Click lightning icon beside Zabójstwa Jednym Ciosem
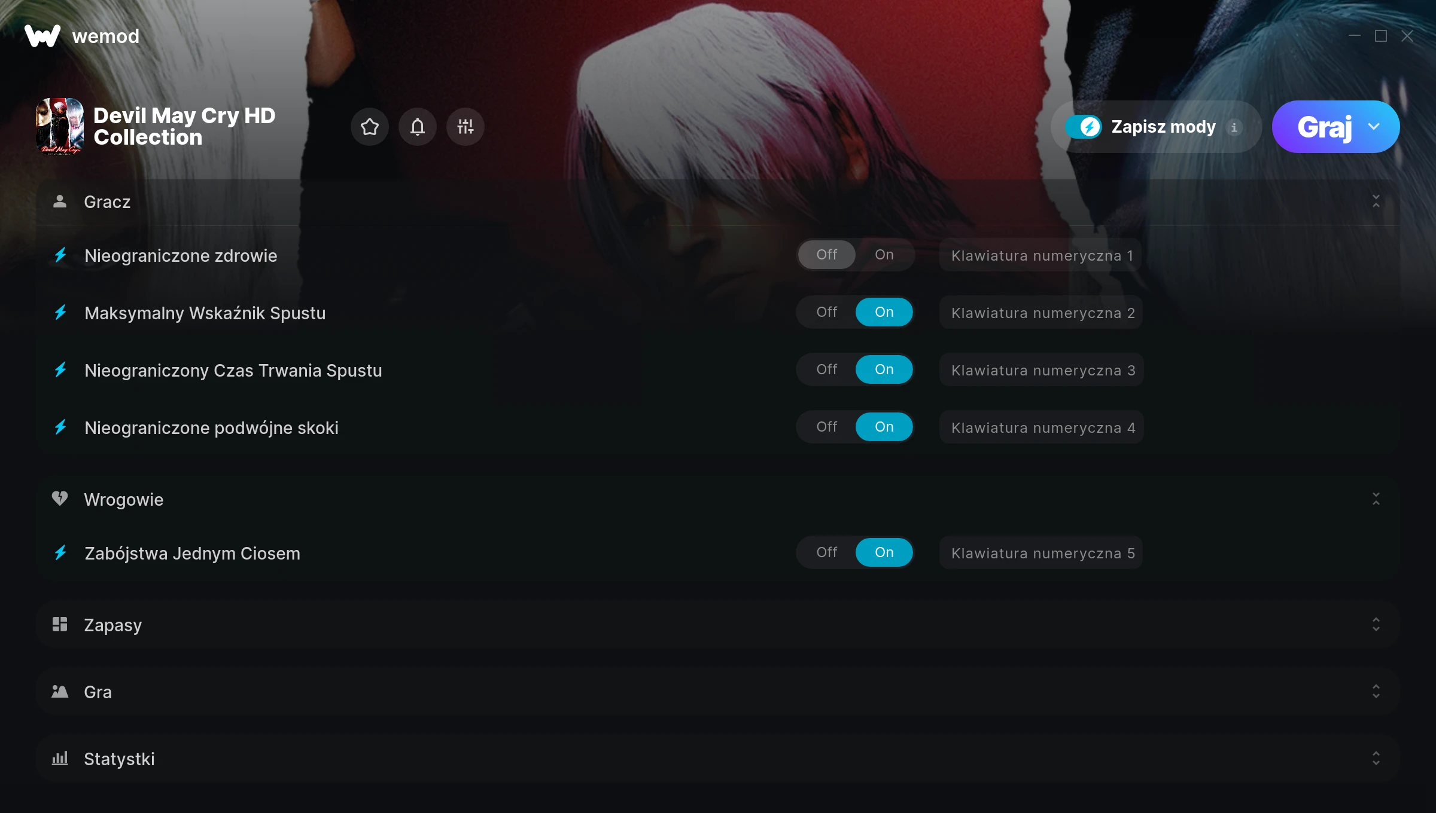Image resolution: width=1436 pixels, height=813 pixels. coord(60,552)
